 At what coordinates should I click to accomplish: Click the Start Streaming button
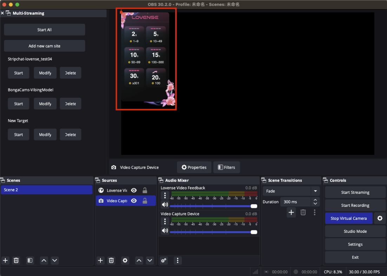355,192
